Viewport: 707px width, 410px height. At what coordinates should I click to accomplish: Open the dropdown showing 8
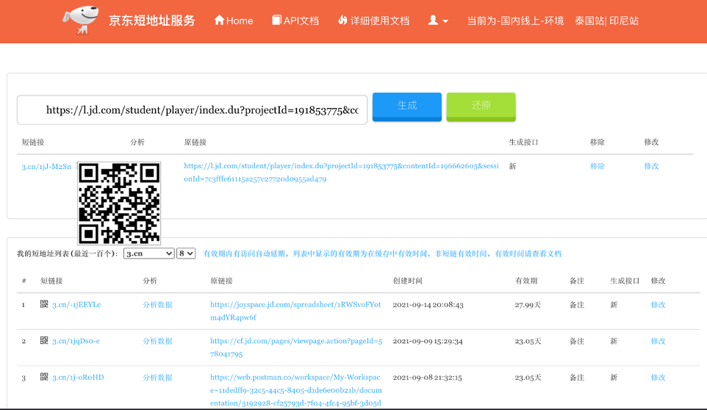[x=186, y=253]
